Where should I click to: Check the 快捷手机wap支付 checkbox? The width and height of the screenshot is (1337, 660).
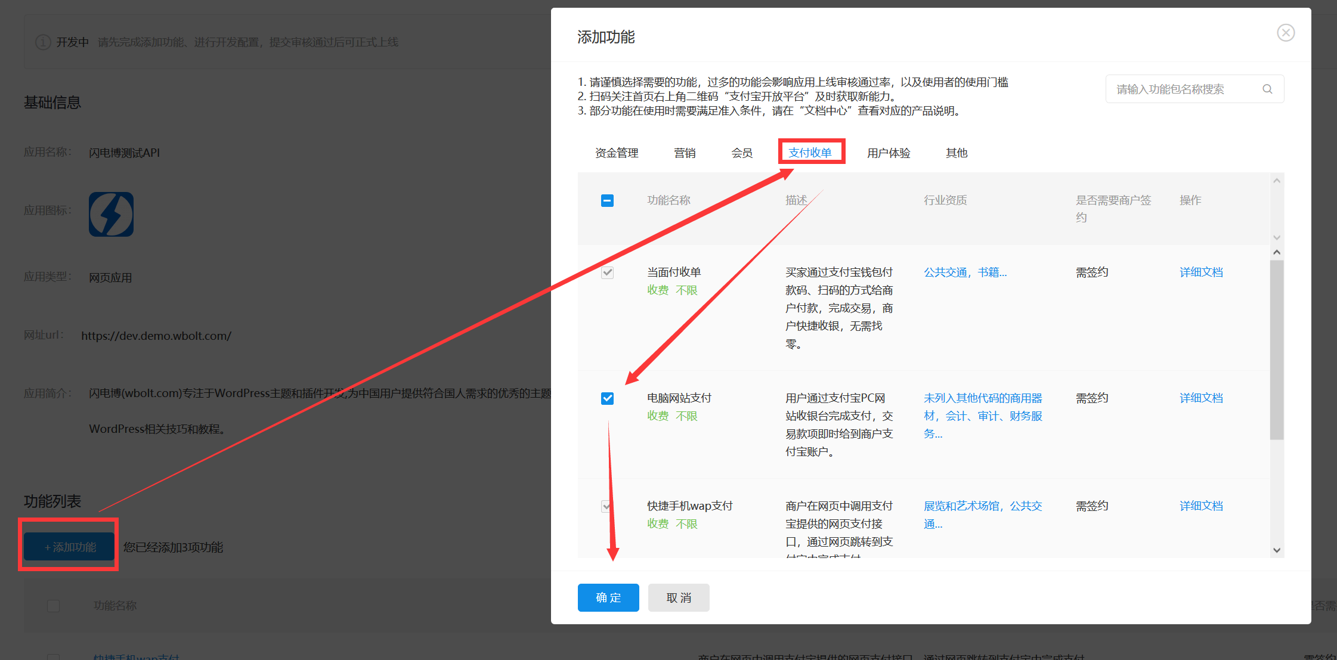(607, 506)
